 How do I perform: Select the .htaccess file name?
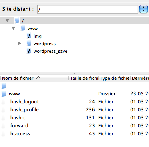pos(20,134)
